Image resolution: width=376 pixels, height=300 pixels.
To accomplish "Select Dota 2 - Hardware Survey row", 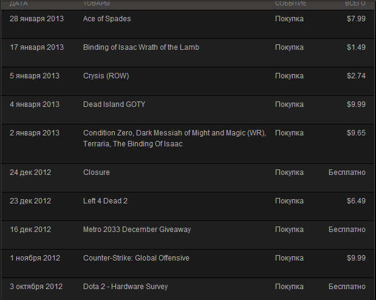I will pos(188,289).
